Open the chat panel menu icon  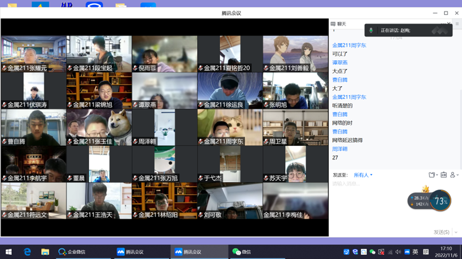(x=457, y=24)
